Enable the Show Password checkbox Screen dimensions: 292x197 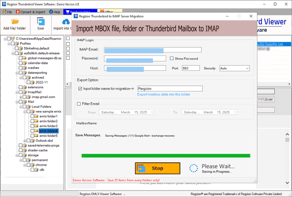coord(172,58)
